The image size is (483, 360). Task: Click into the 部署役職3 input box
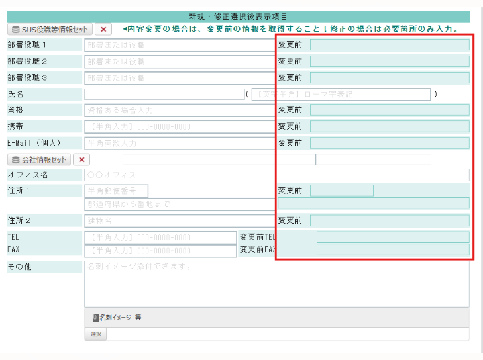[x=178, y=78]
